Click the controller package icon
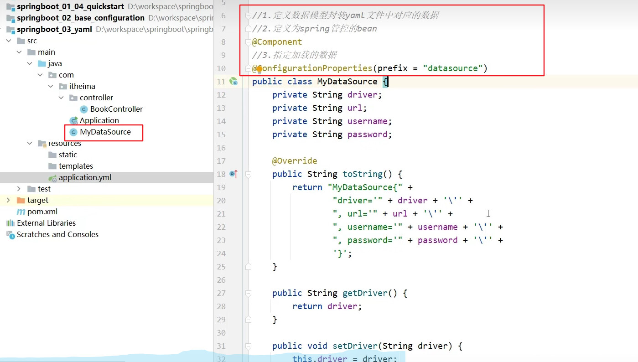 coord(73,98)
